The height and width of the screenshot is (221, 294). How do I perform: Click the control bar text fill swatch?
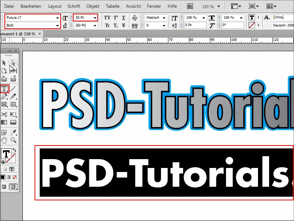[252, 18]
